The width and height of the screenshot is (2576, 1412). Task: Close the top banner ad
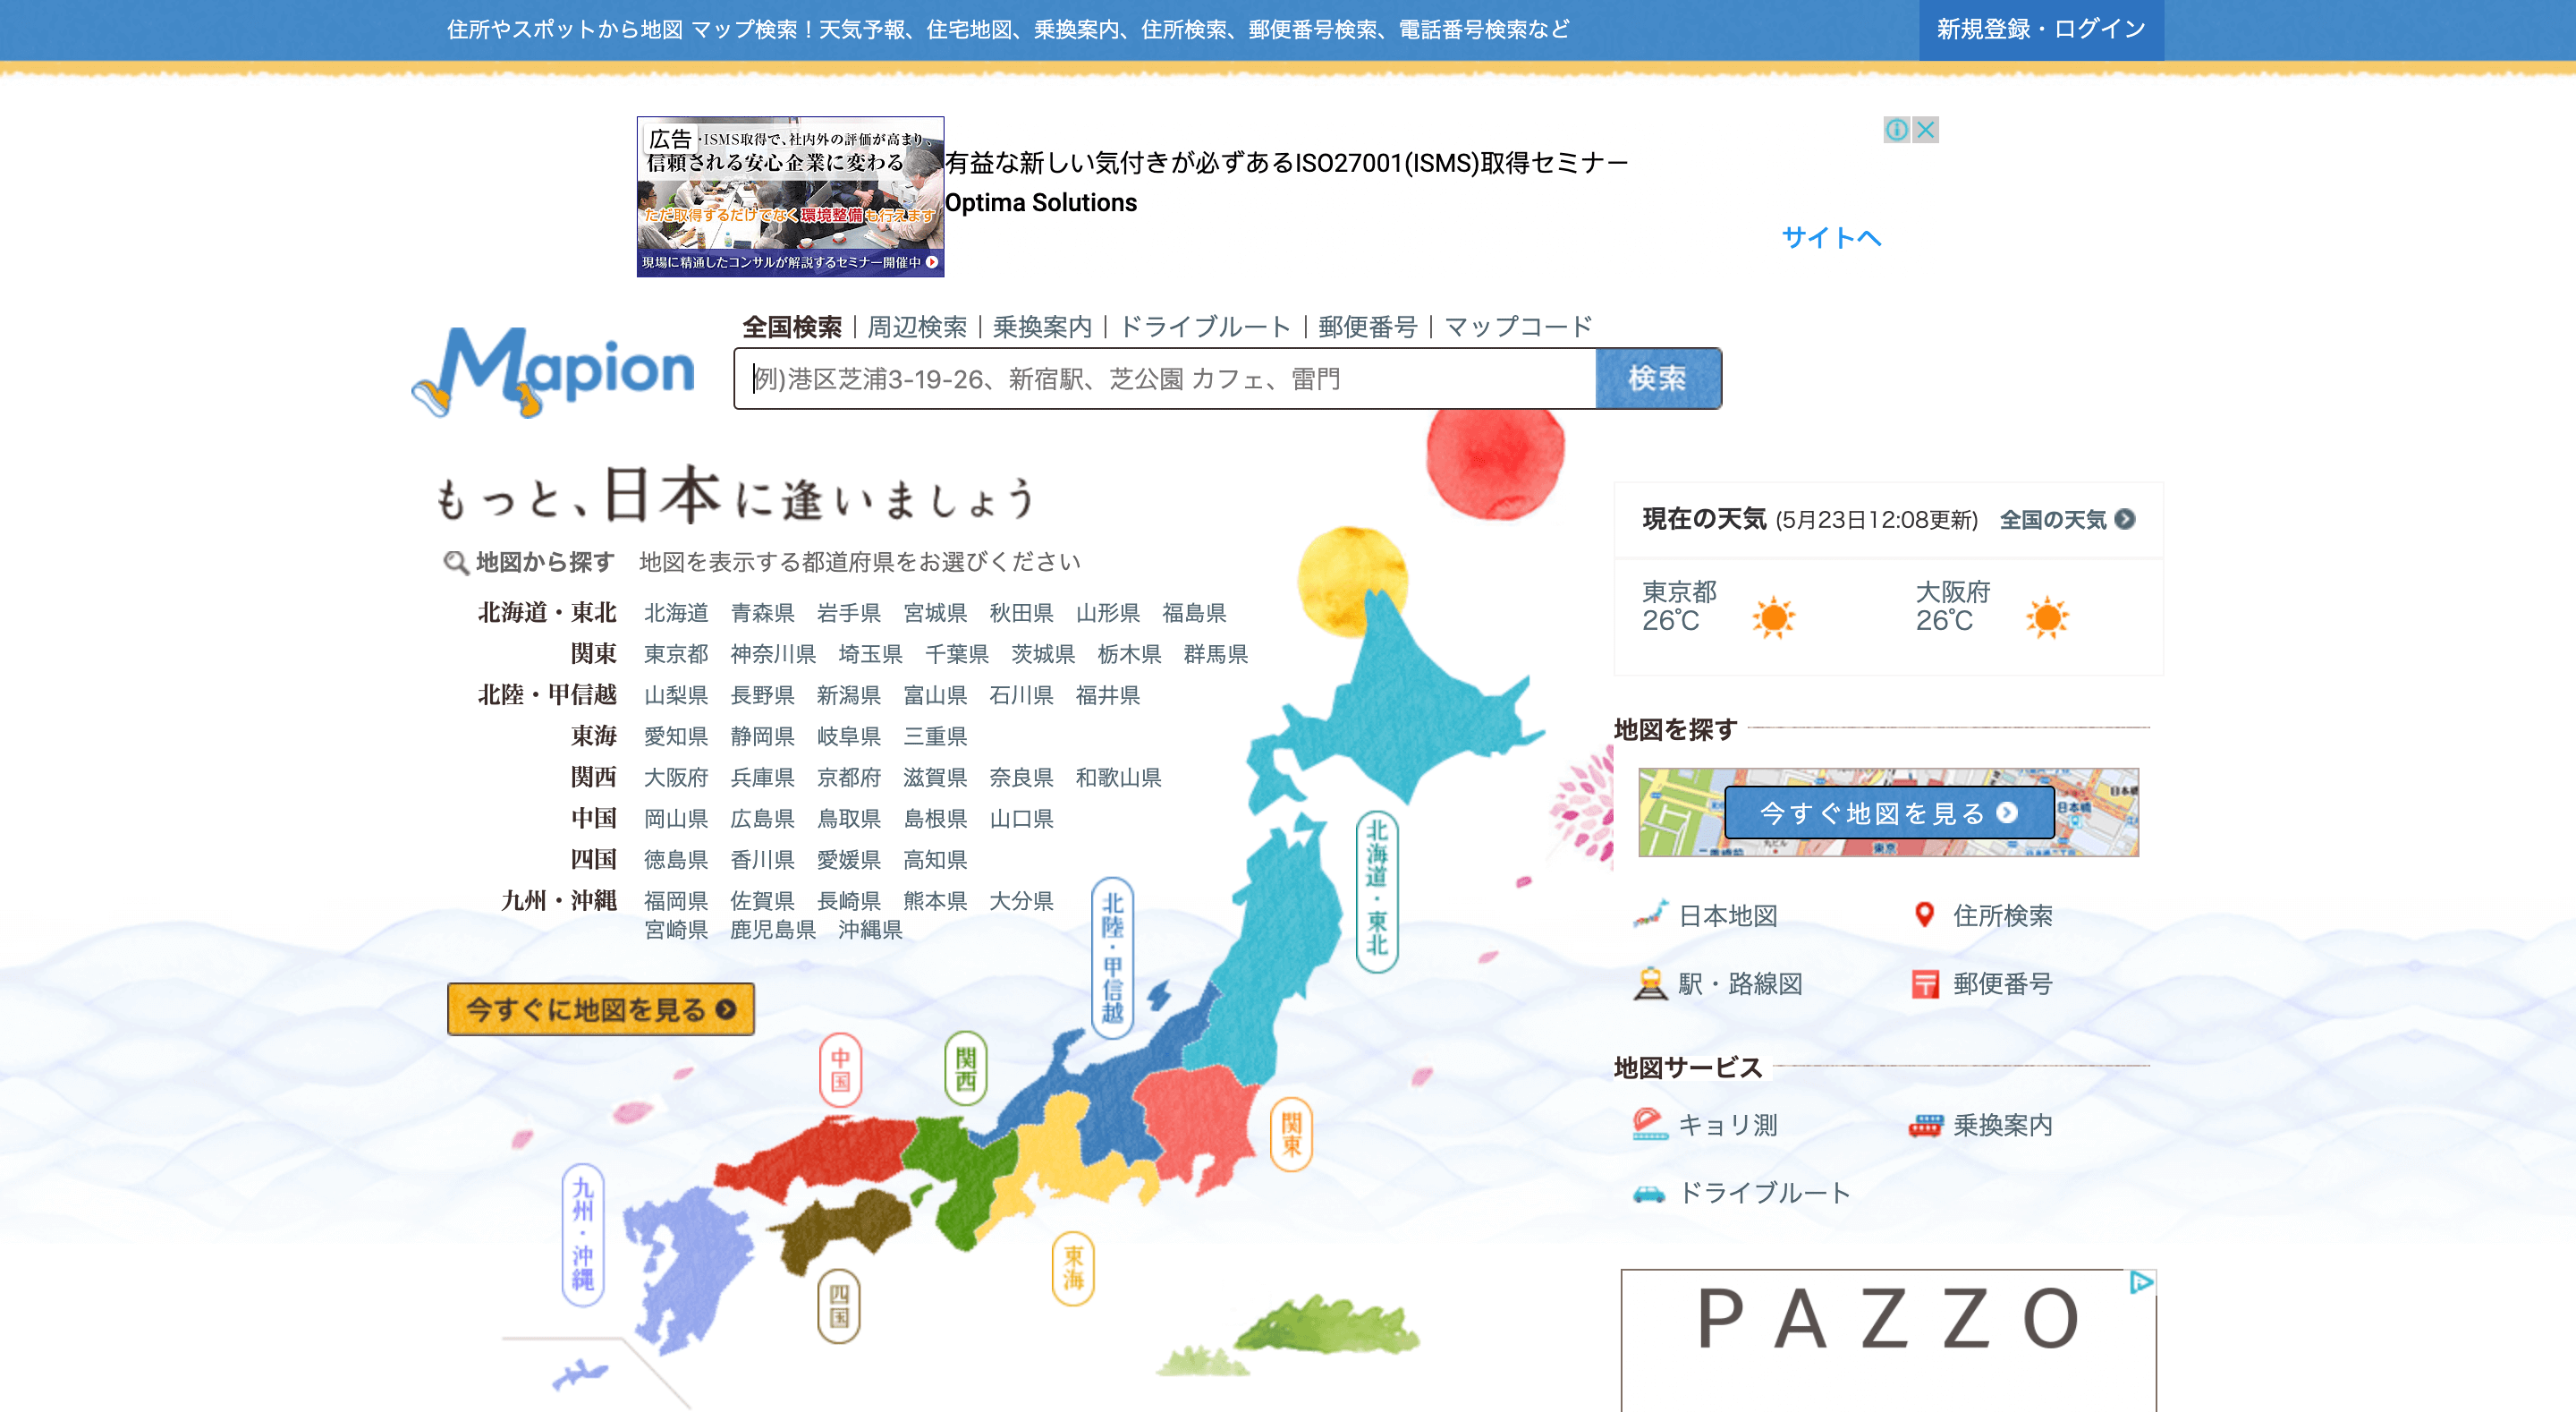point(1925,129)
